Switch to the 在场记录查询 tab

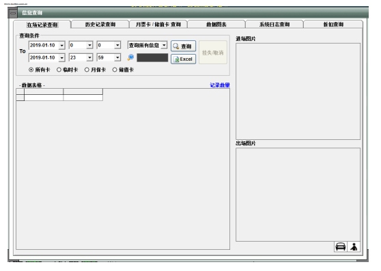point(42,25)
